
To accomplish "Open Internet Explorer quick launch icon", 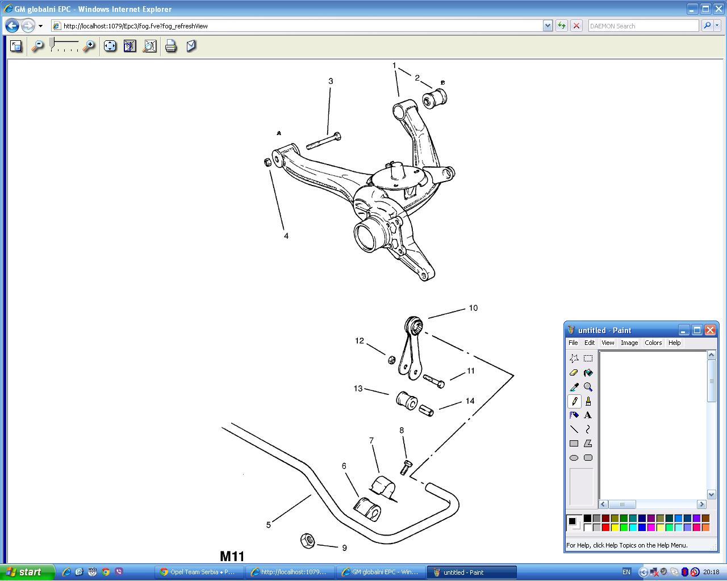I will click(x=66, y=572).
